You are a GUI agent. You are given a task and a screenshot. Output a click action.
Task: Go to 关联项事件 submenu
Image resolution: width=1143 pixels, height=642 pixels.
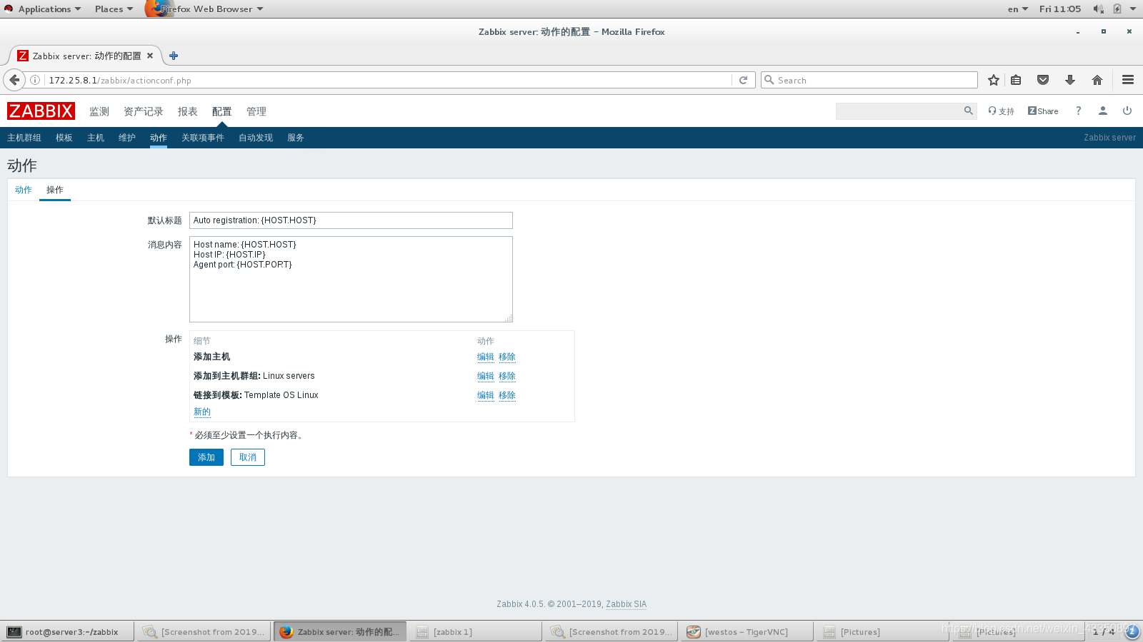click(x=203, y=138)
